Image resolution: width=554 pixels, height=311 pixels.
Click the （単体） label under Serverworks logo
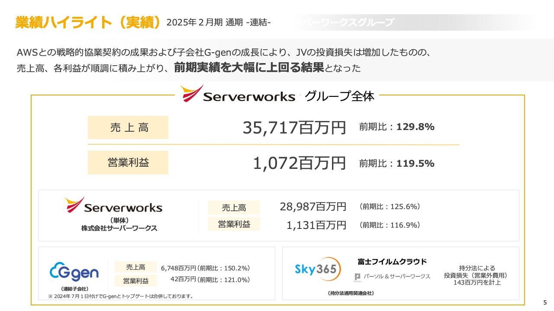pos(119,220)
